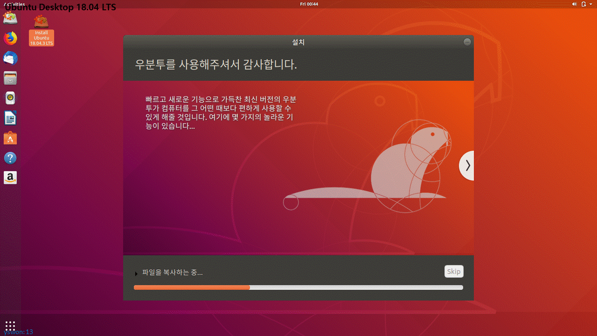Viewport: 597px width, 336px height.
Task: Open Ubuntu Software store icon
Action: point(10,138)
